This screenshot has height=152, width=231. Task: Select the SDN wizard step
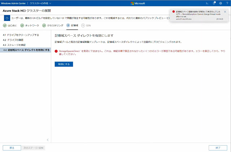[x=86, y=26]
